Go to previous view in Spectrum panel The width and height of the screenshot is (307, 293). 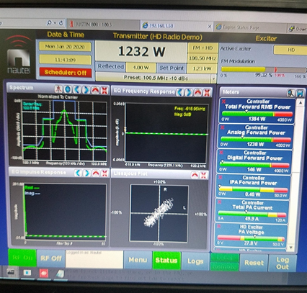77,90
